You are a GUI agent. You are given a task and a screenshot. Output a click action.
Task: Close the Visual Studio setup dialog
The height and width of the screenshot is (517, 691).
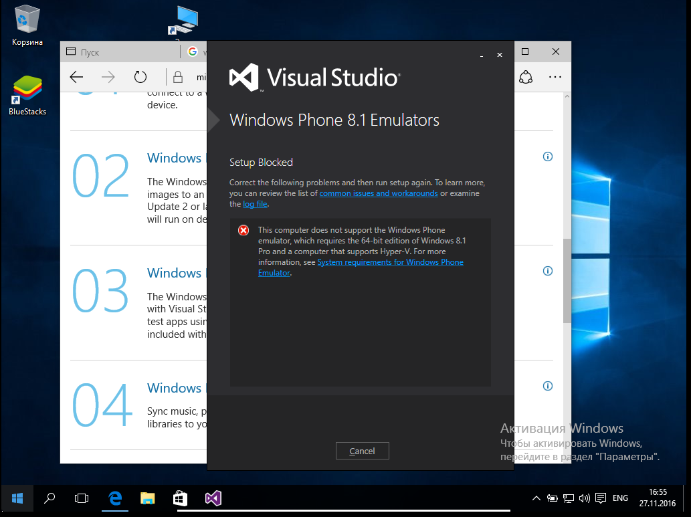pyautogui.click(x=499, y=55)
